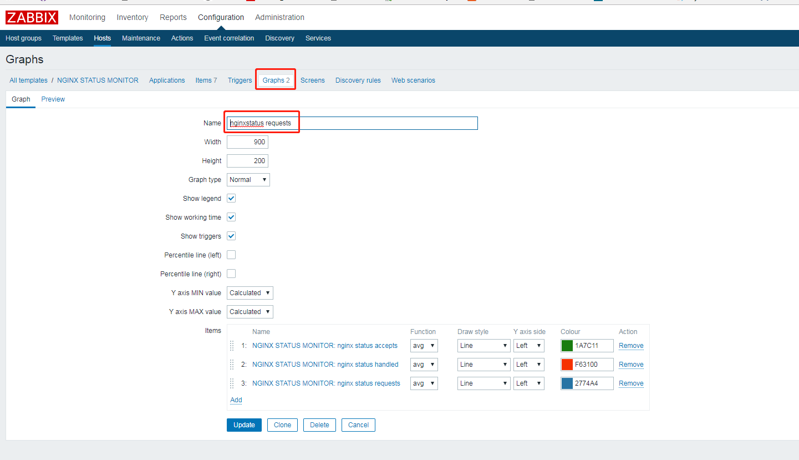Open the nginx status requests item link

[x=326, y=383]
